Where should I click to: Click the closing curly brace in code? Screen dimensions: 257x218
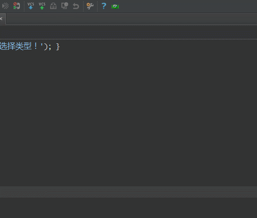pos(58,47)
